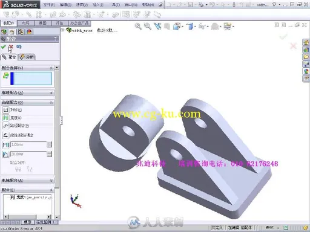Image resolution: width=310 pixels, height=232 pixels.
Task: Click the PropertyManager vertical scrollbar down arrow
Action: coord(57,217)
